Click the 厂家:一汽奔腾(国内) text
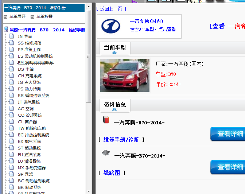245x194 pixels. click(x=179, y=64)
